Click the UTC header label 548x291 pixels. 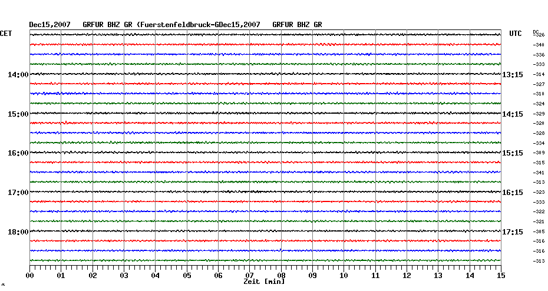[516, 34]
